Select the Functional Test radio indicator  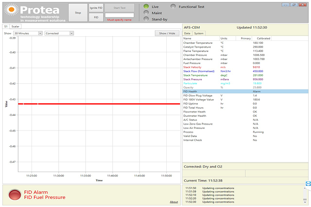173,7
